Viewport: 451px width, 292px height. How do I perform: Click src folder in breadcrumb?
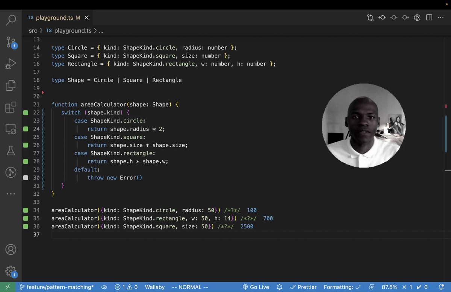(x=33, y=31)
